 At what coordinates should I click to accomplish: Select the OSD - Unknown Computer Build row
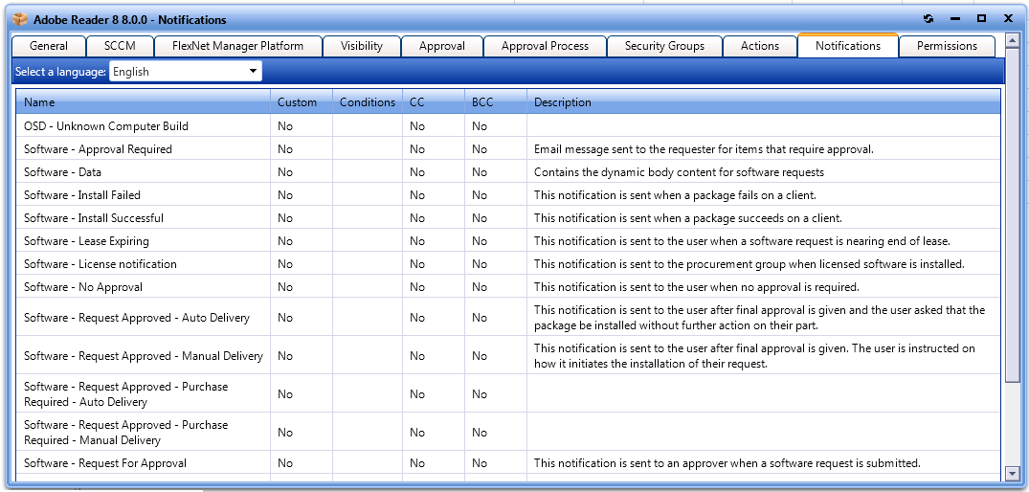coord(508,126)
